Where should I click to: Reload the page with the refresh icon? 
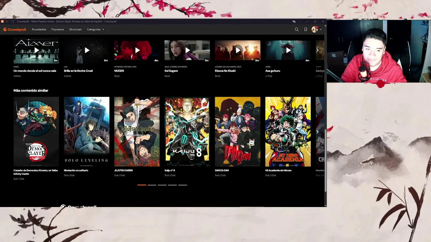tap(13, 22)
